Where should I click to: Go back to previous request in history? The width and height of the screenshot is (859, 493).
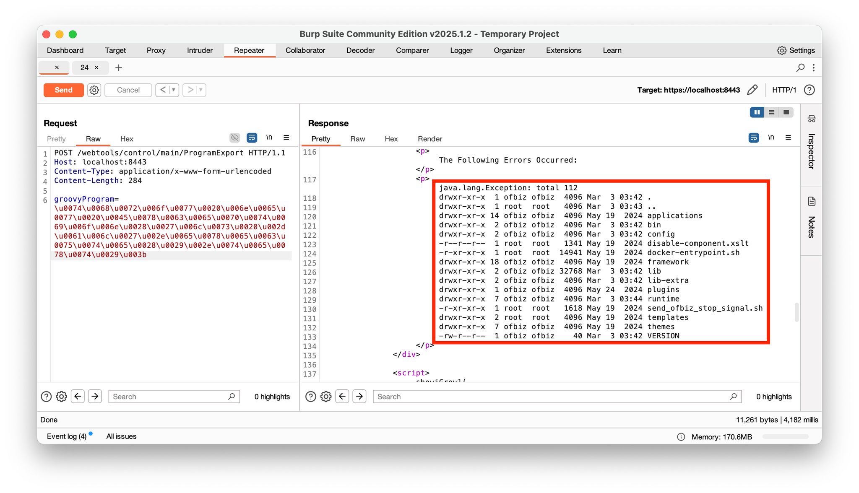click(163, 90)
